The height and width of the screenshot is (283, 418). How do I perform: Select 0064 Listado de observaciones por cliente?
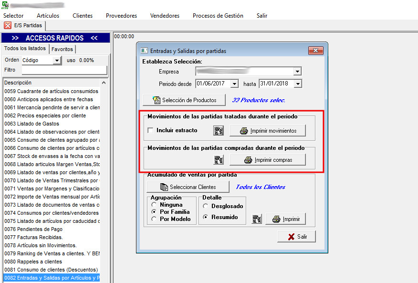pos(52,132)
